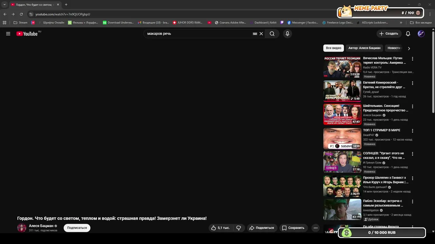Open options for Шейтельман video
The image size is (435, 244).
point(413,106)
